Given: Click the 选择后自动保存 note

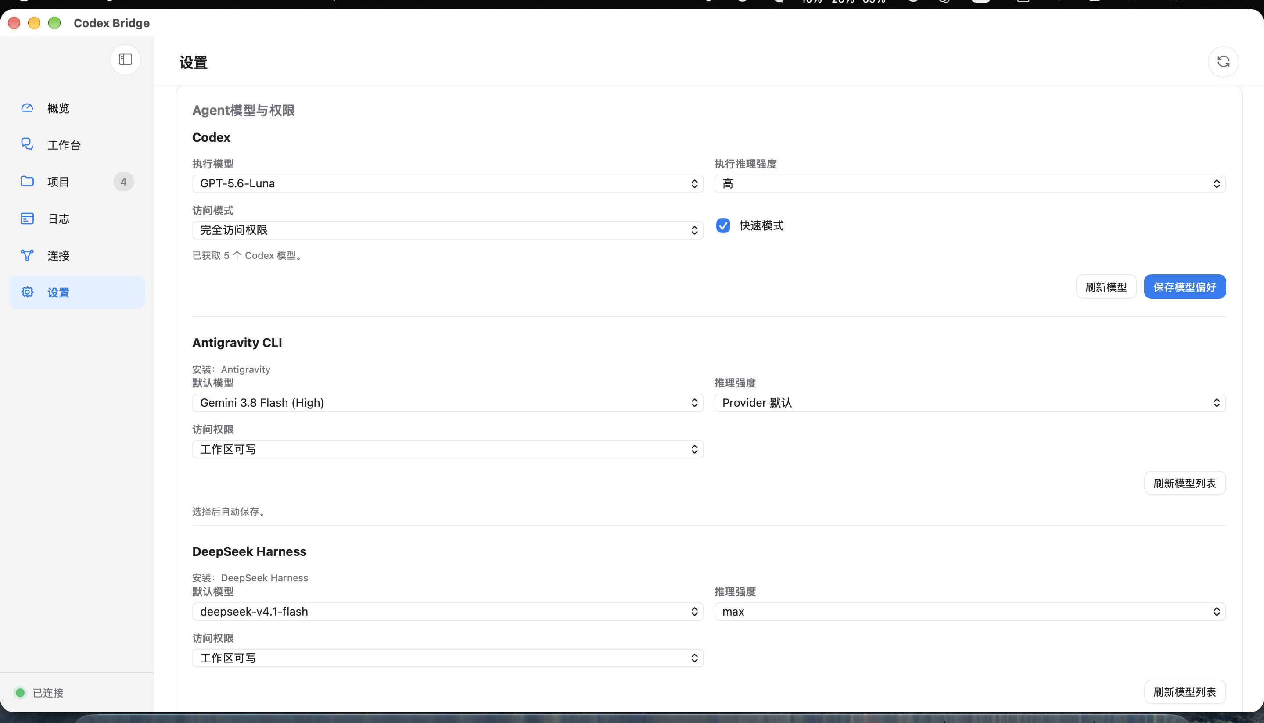Looking at the screenshot, I should click(x=229, y=512).
